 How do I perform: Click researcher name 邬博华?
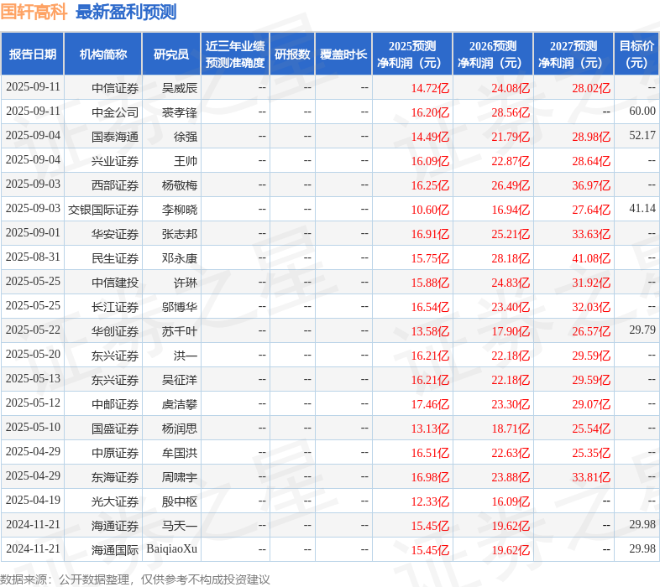pos(180,308)
